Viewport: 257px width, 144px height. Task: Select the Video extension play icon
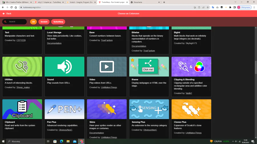click(107, 67)
